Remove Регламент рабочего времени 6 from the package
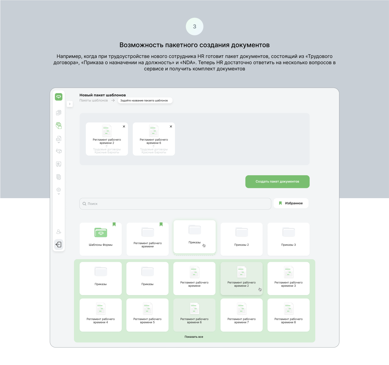The width and height of the screenshot is (389, 365). [x=171, y=126]
